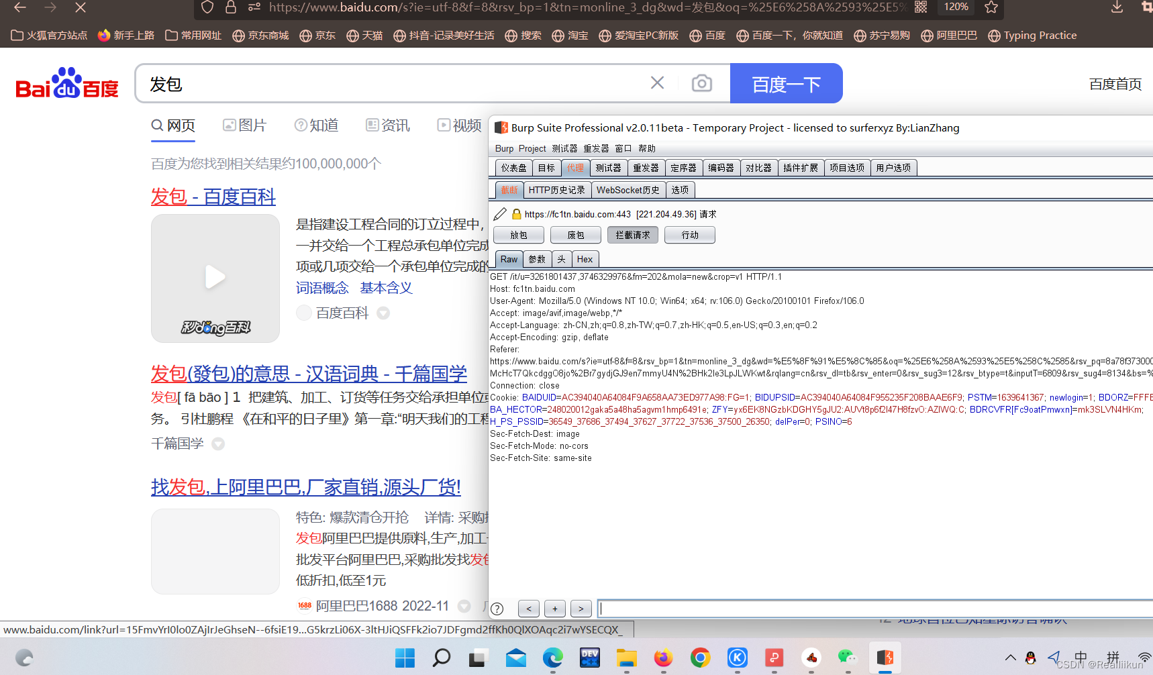Open the 词语概念 link
This screenshot has height=675, width=1153.
tap(322, 288)
